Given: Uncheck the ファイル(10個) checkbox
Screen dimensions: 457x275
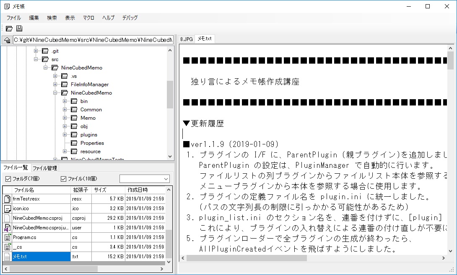Looking at the screenshot, I should point(64,179).
